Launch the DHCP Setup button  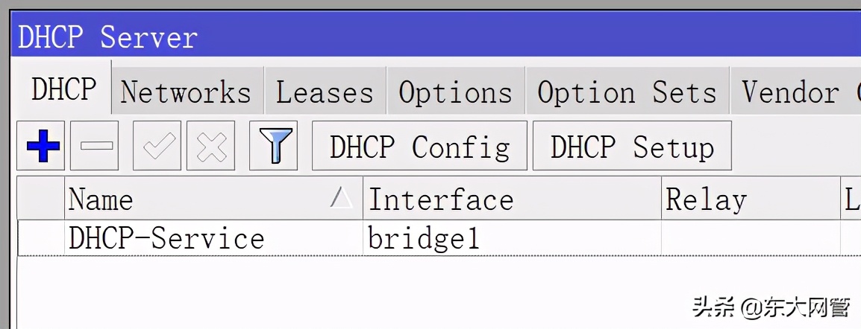pyautogui.click(x=632, y=147)
